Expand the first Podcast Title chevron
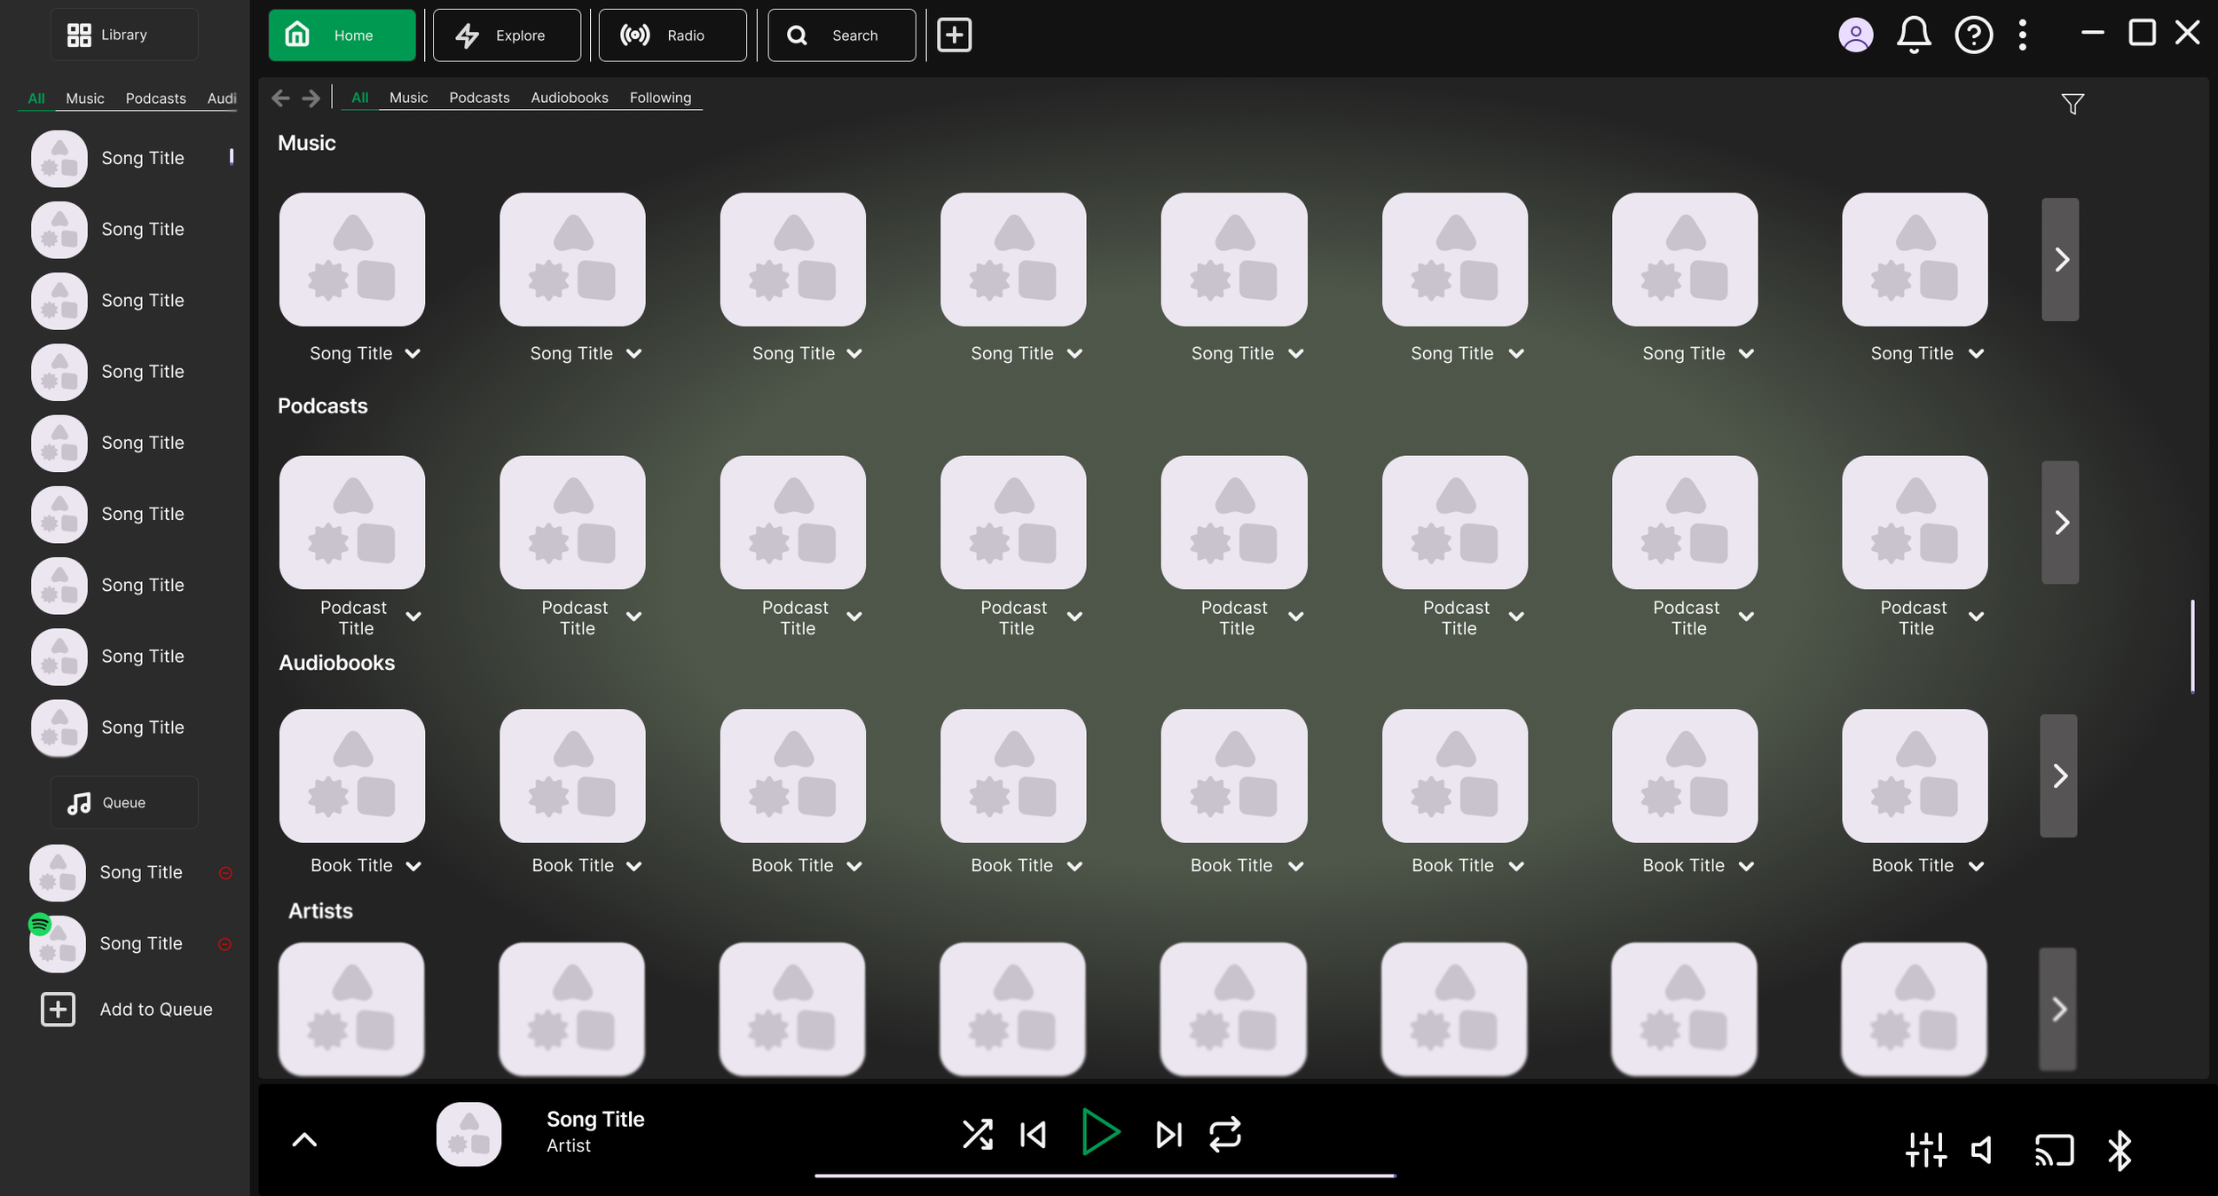2218x1196 pixels. 413,617
